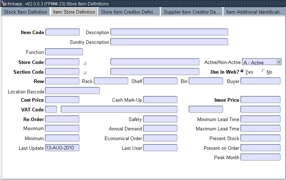This screenshot has height=180, width=286.
Task: Switch to the Stock Item Definition tab
Action: point(26,12)
